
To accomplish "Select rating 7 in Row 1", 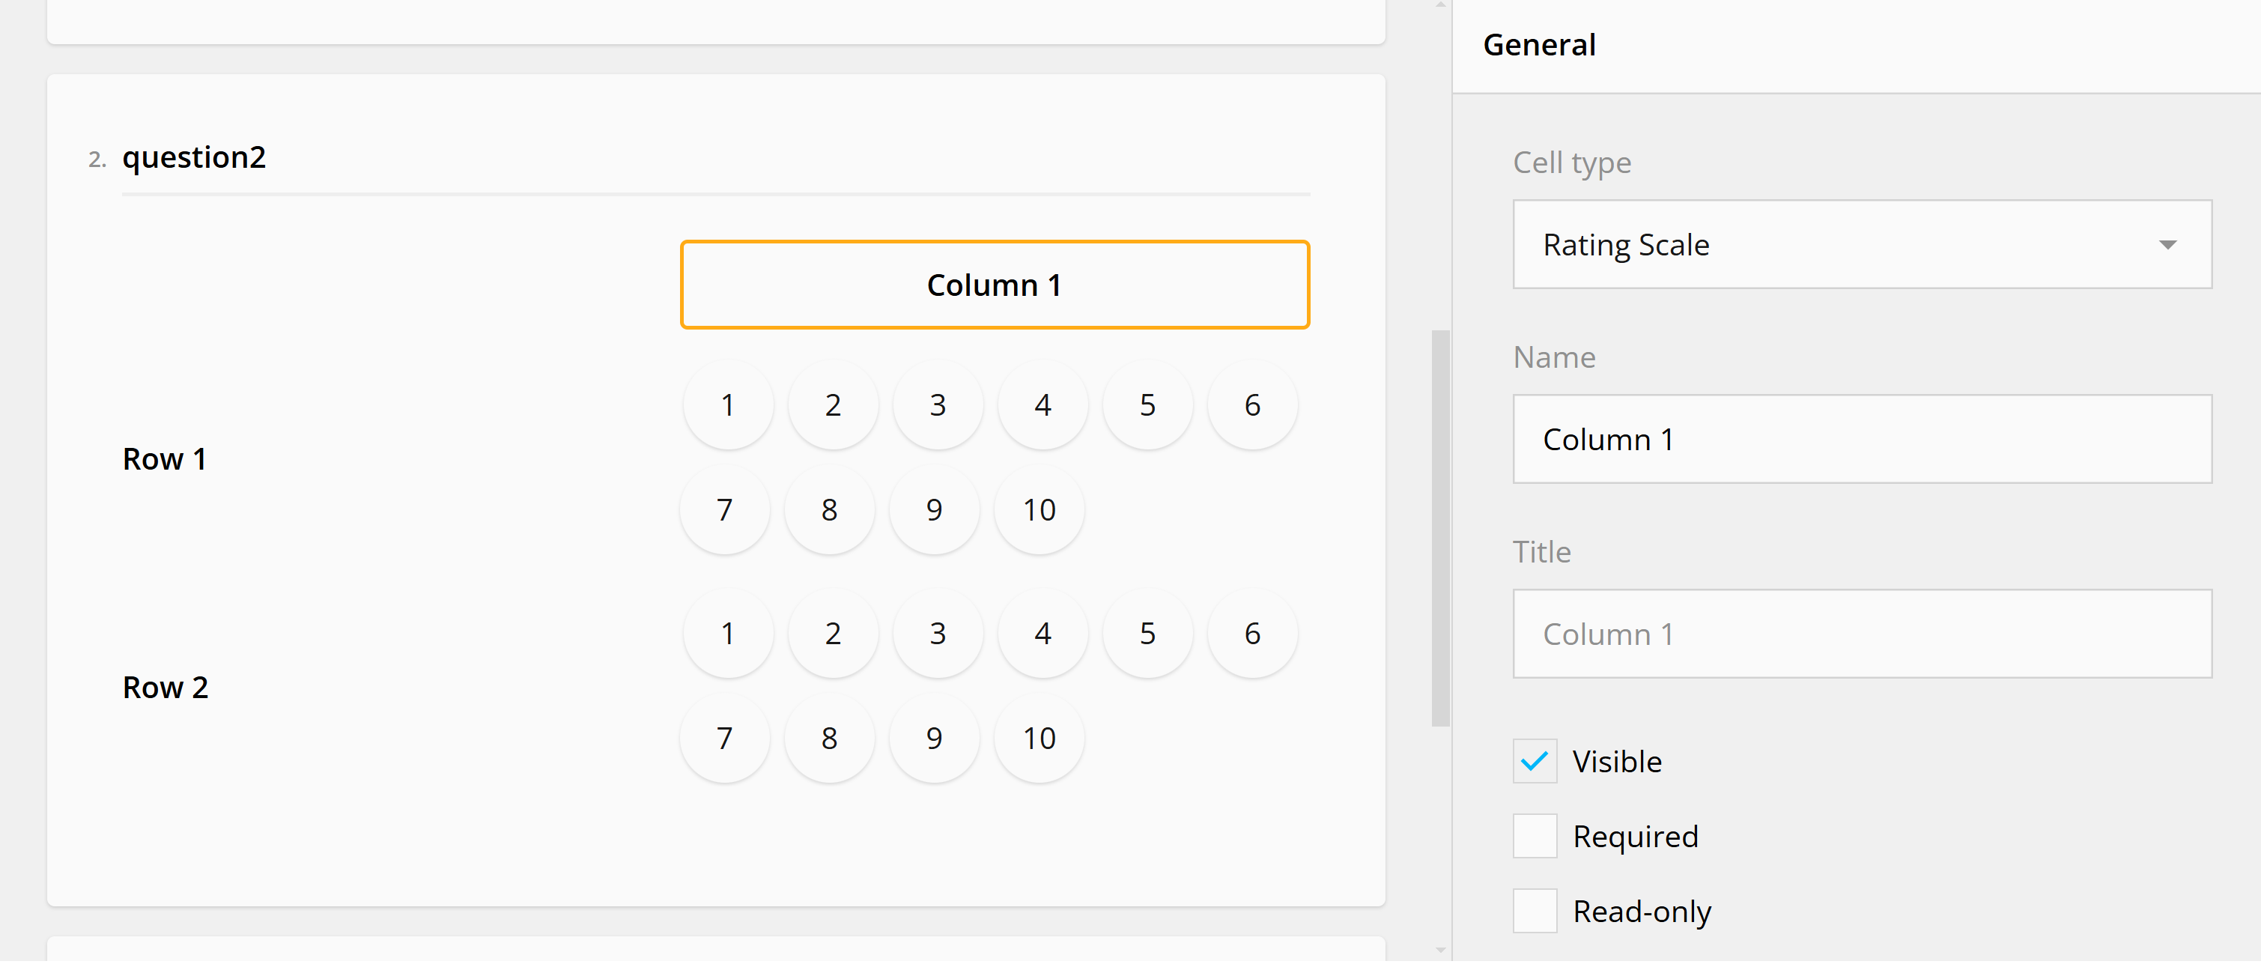I will (x=724, y=510).
